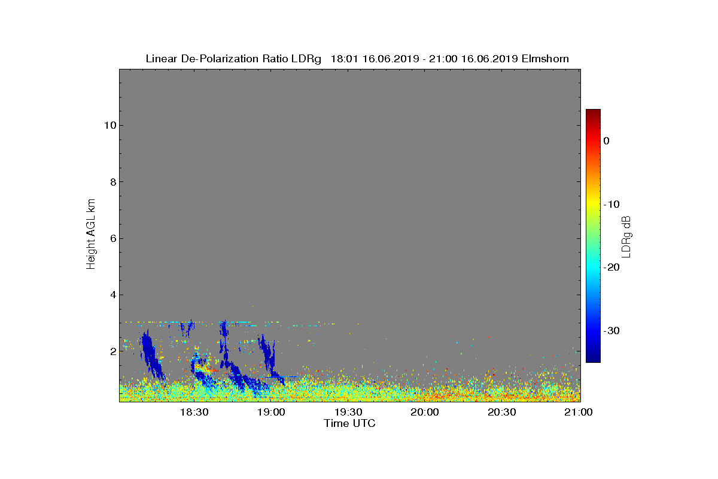Click the height tick label 8
718x479 pixels.
tap(112, 182)
